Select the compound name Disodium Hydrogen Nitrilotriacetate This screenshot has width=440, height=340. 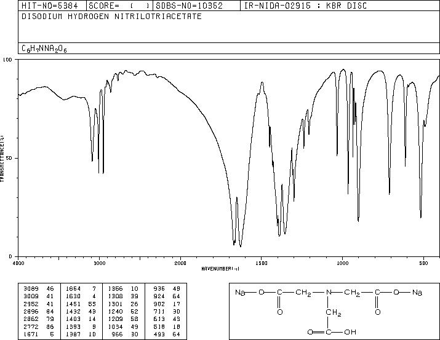click(111, 17)
